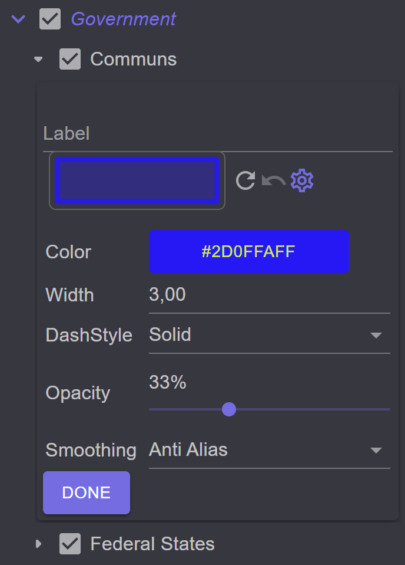Collapse the Government group chevron
The width and height of the screenshot is (405, 565).
tap(18, 19)
